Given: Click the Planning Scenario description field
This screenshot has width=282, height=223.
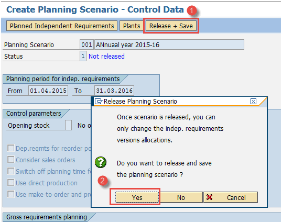Looking at the screenshot, I should point(169,44).
